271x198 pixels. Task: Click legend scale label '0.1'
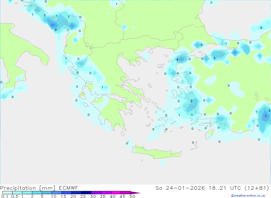5,196
